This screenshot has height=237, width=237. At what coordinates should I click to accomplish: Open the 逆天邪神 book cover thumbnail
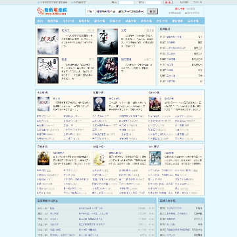(x=107, y=70)
